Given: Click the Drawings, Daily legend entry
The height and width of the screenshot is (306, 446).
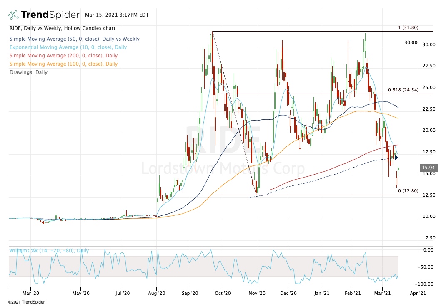Looking at the screenshot, I should click(x=28, y=72).
